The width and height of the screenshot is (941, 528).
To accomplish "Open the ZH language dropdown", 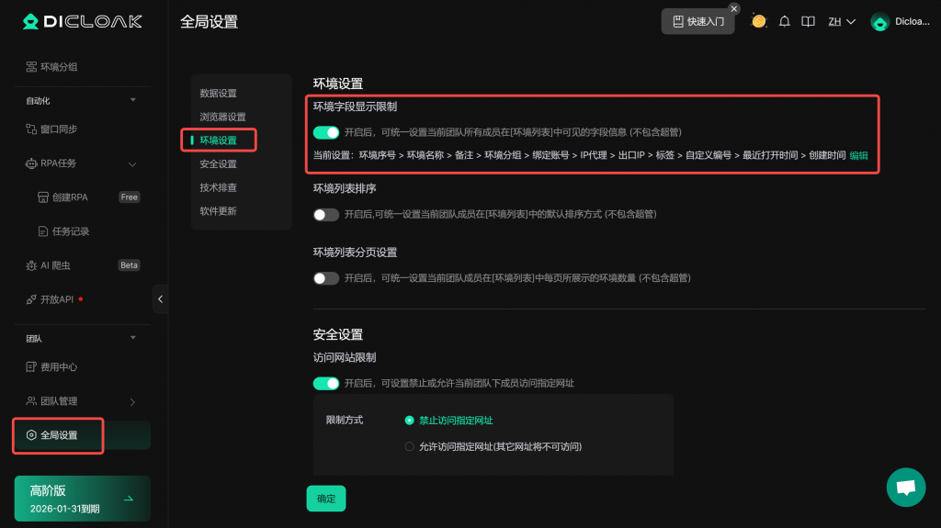I will pos(841,21).
